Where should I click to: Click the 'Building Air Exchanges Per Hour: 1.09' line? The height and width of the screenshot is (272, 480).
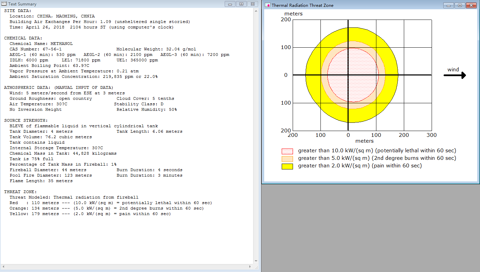click(100, 22)
